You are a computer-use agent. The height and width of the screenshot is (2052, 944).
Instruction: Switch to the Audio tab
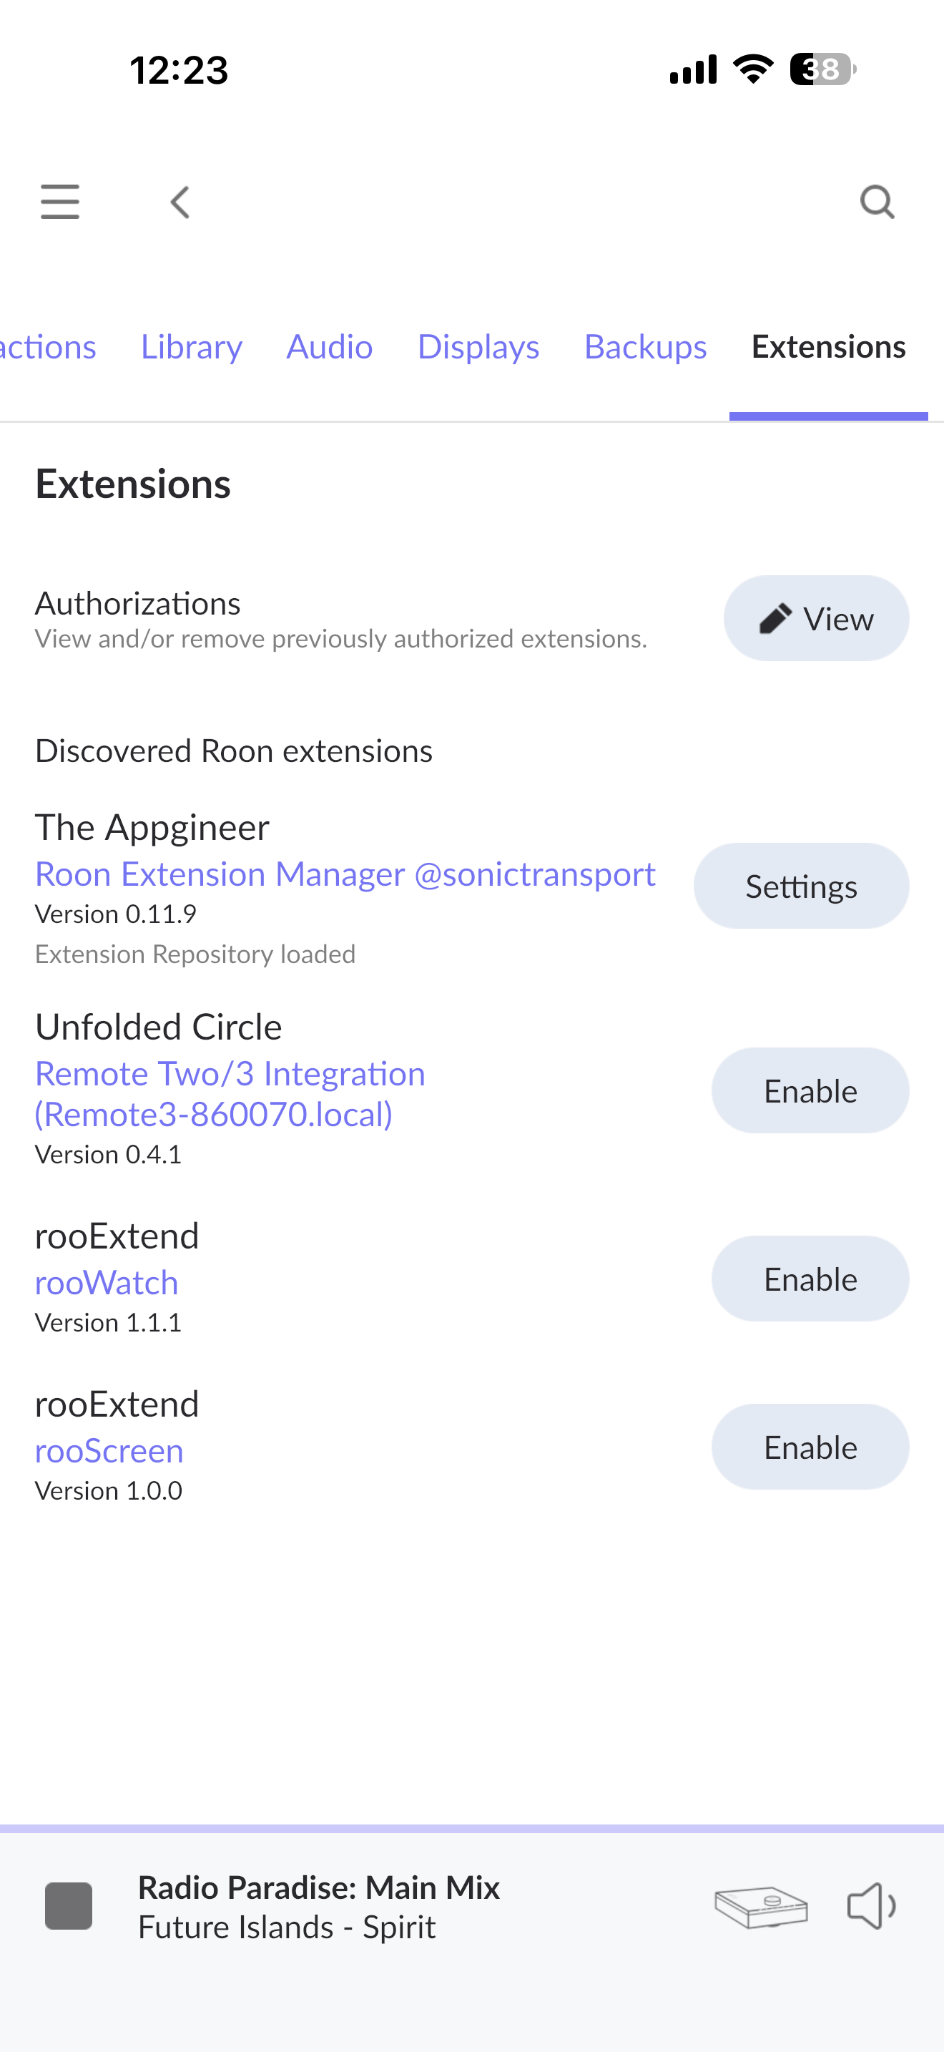click(330, 346)
